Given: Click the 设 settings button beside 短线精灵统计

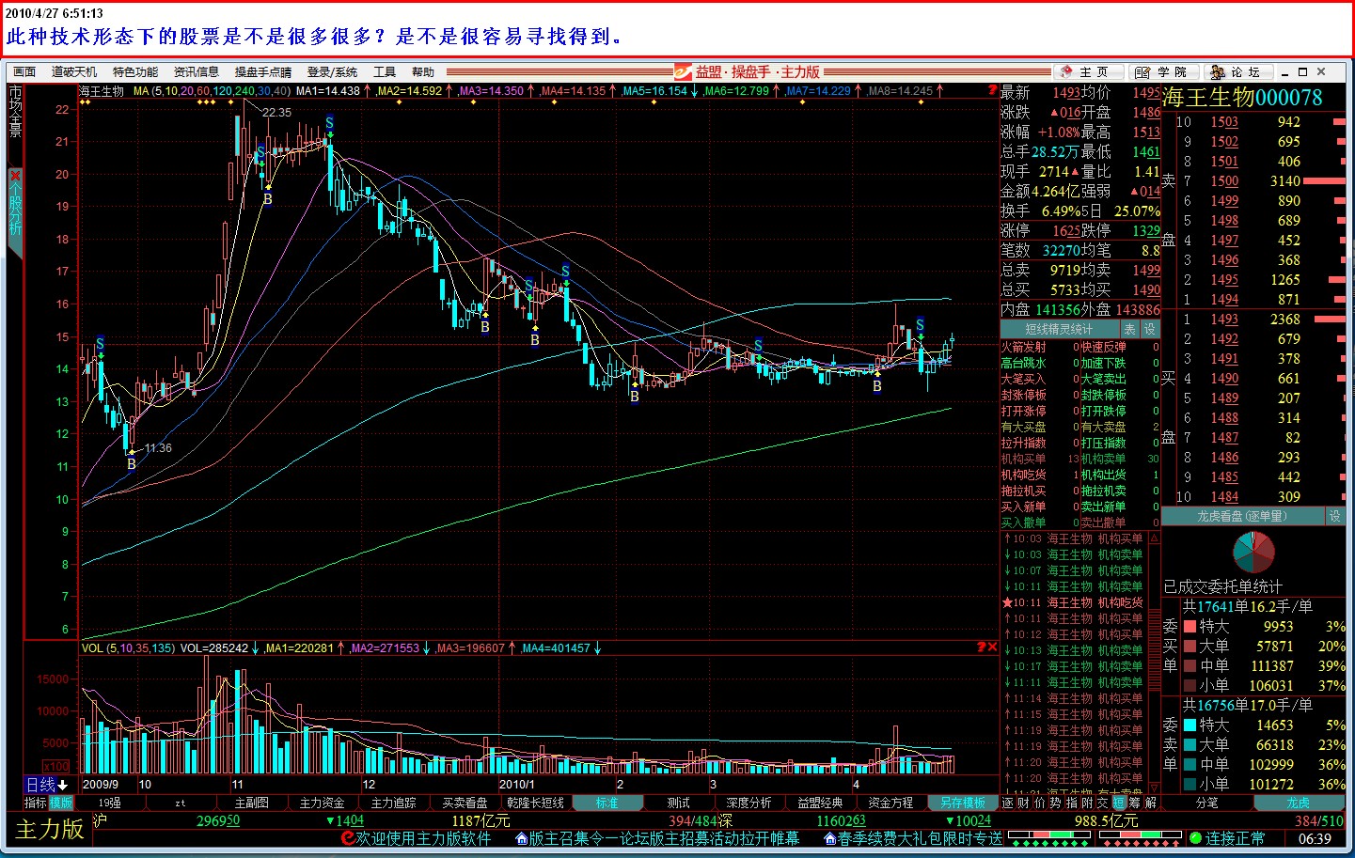Looking at the screenshot, I should (x=1149, y=329).
